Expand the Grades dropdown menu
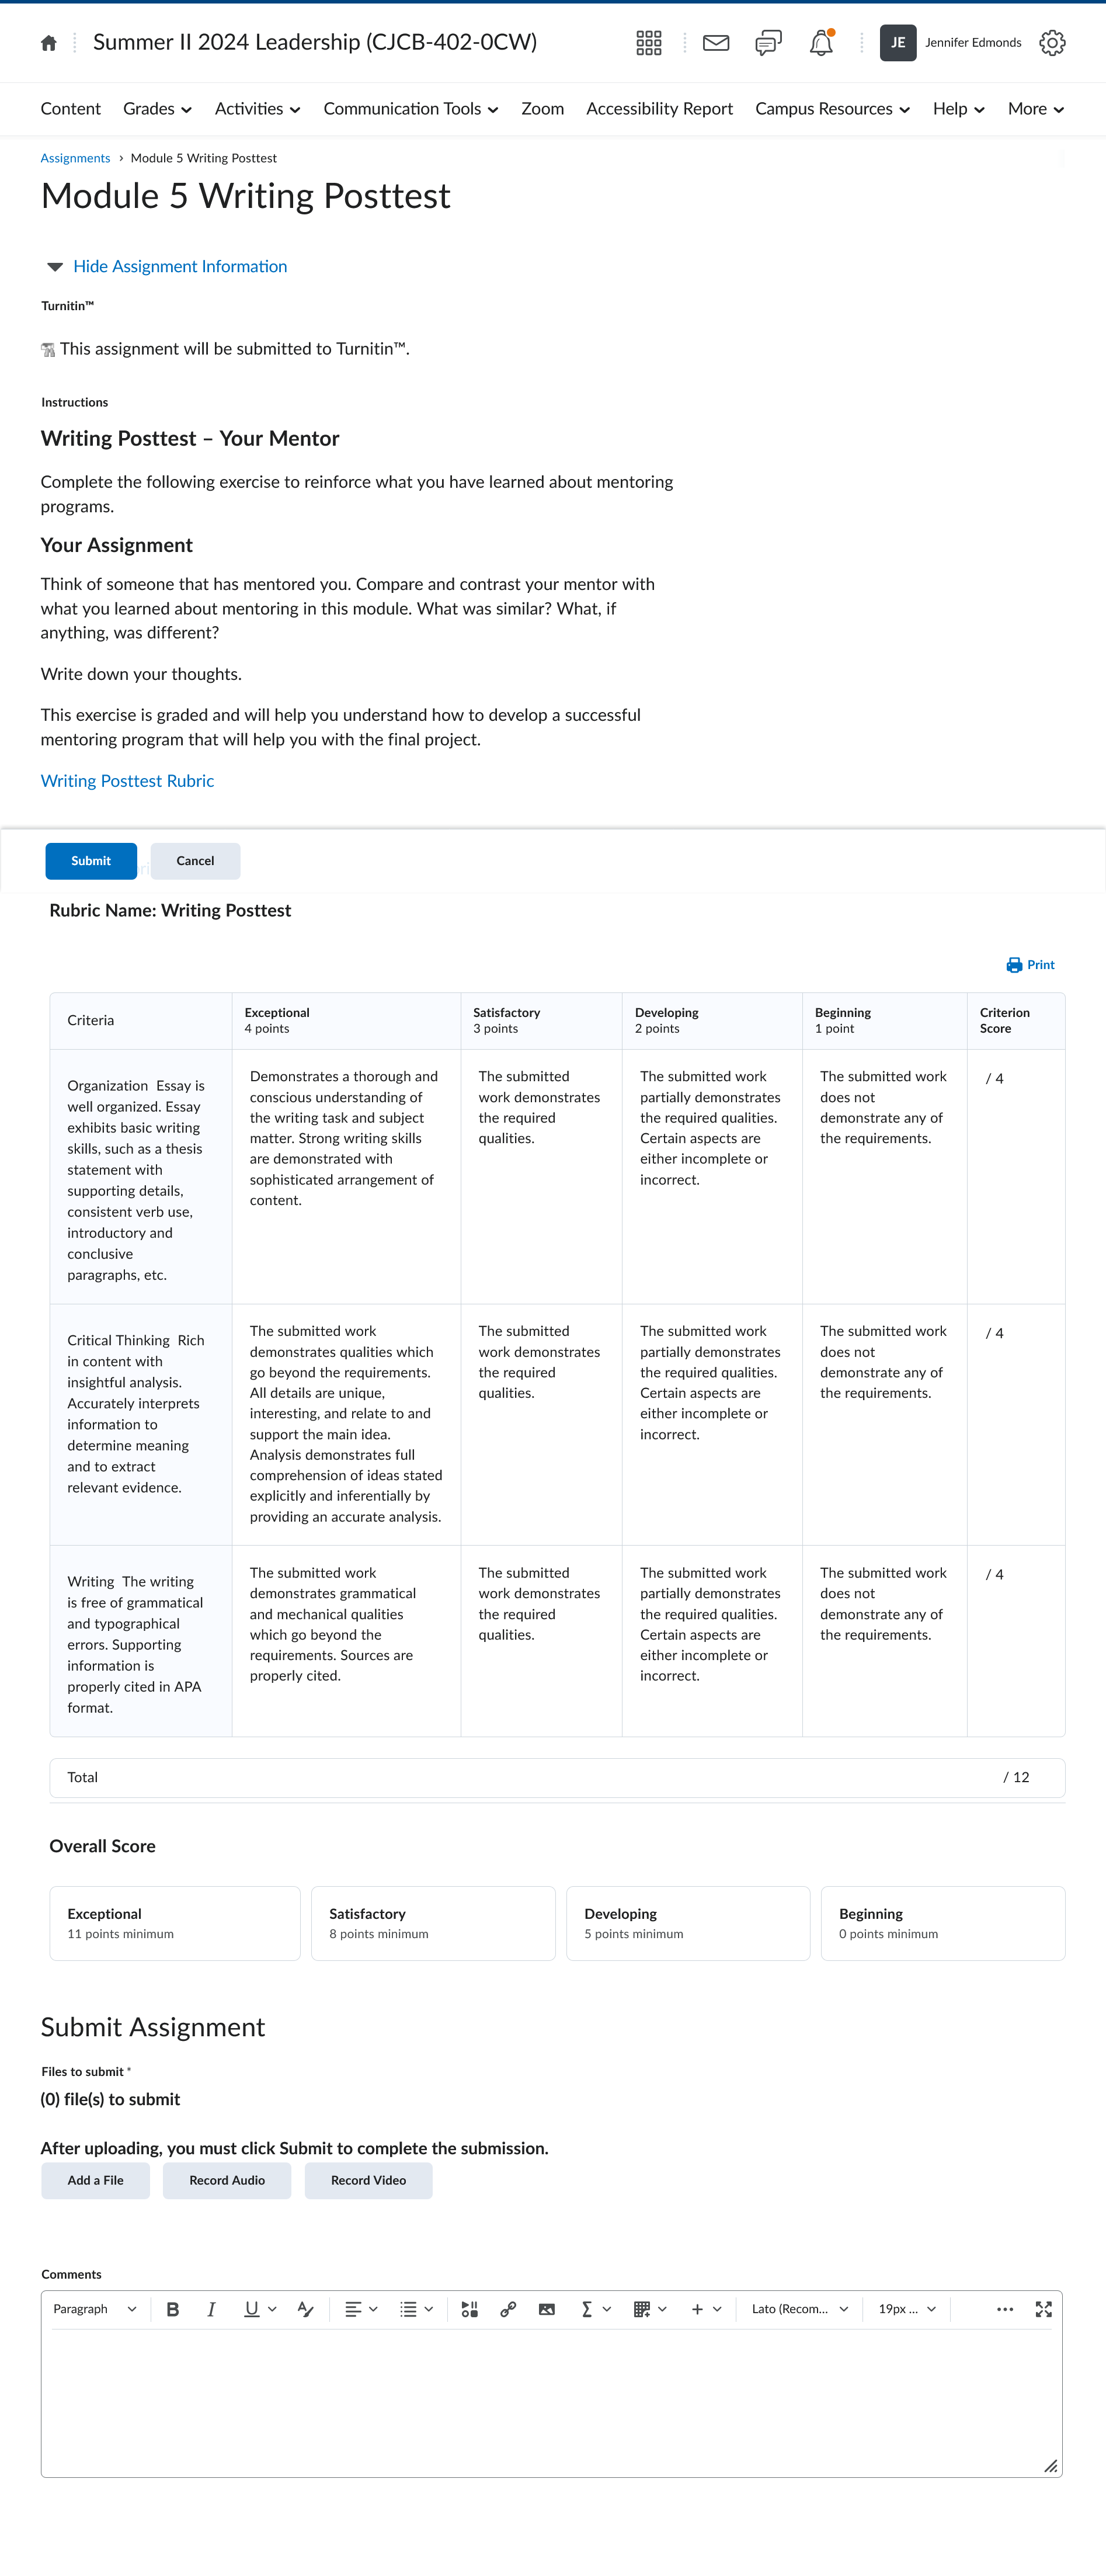 coord(157,109)
